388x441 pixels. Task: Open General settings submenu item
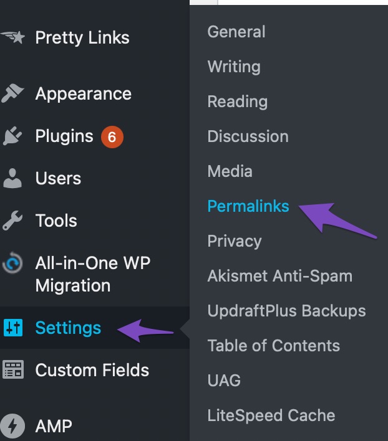[236, 32]
